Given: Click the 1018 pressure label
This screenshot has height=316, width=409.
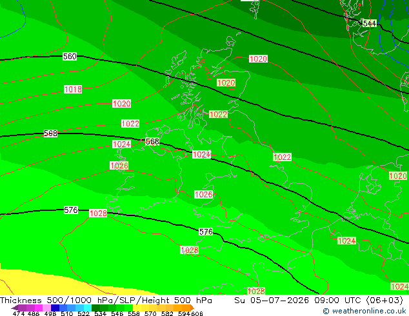Looking at the screenshot, I should point(73,90).
